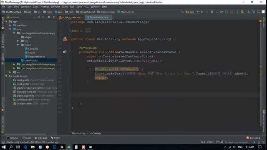Image resolution: width=267 pixels, height=150 pixels.
Task: Click the Debug app bug icon
Action: coord(212,12)
